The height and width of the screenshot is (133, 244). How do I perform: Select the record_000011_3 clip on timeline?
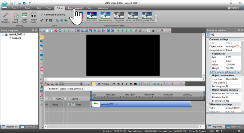click(x=141, y=104)
